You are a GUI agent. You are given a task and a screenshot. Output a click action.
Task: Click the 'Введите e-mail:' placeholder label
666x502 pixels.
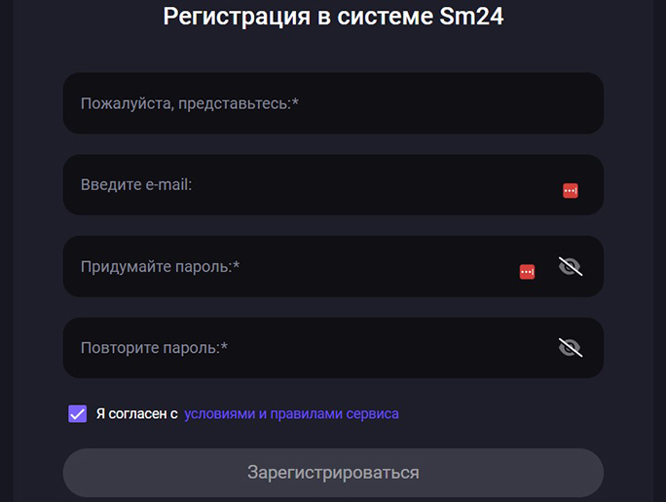point(136,184)
